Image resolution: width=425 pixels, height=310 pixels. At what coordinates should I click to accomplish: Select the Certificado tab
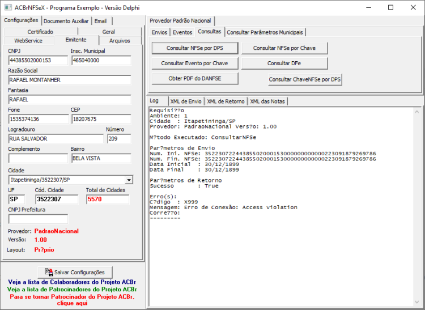click(40, 32)
